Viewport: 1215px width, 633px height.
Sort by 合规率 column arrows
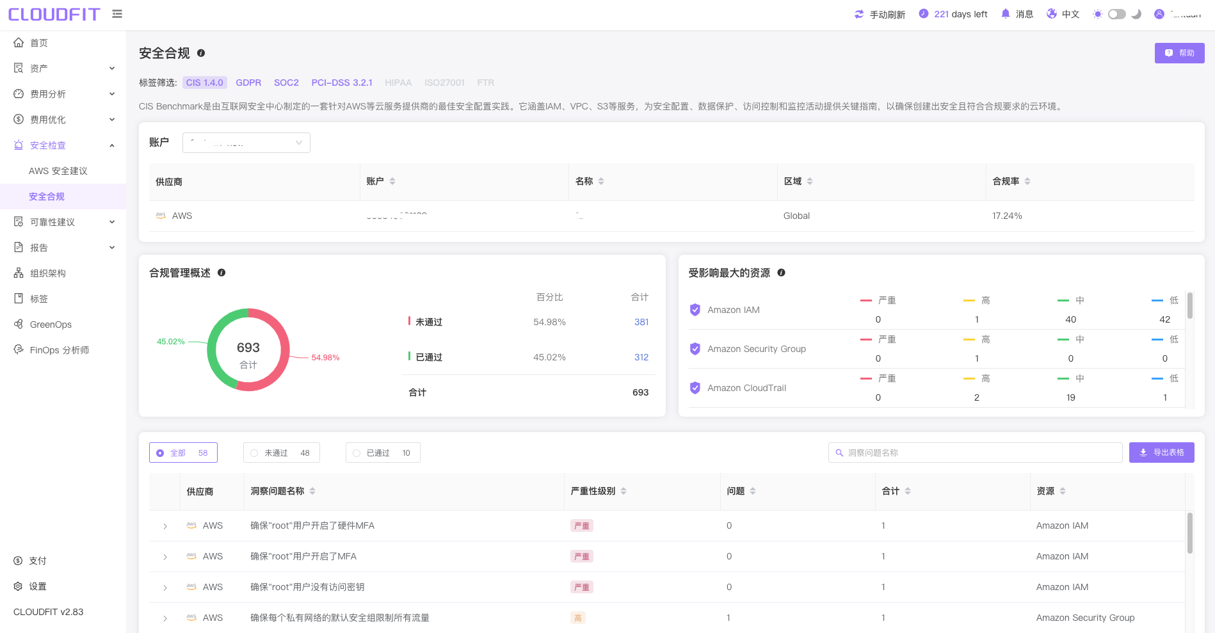coord(1027,181)
